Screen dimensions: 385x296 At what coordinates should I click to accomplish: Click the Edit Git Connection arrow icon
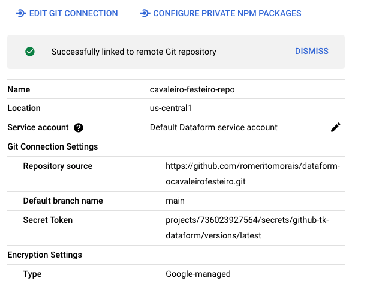point(20,13)
